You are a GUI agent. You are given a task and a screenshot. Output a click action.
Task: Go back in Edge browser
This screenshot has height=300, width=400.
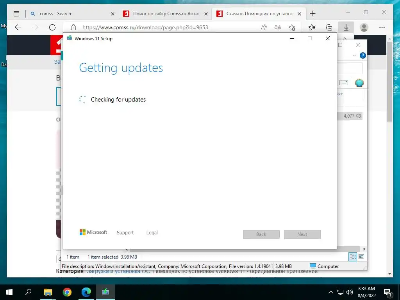click(18, 27)
